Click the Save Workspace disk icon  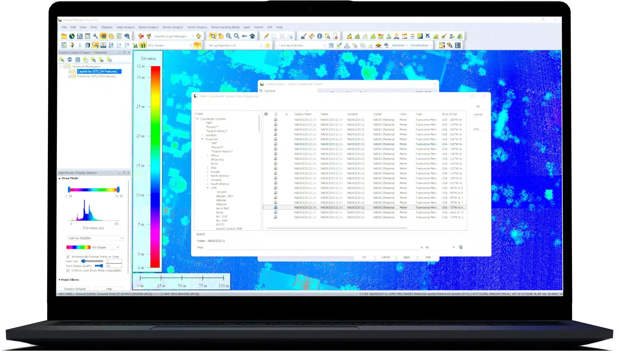pyautogui.click(x=79, y=36)
